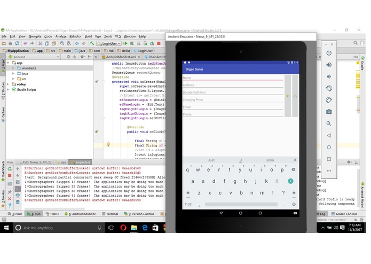This screenshot has height=264, width=371.
Task: Expand the volley module node
Action: point(9,84)
